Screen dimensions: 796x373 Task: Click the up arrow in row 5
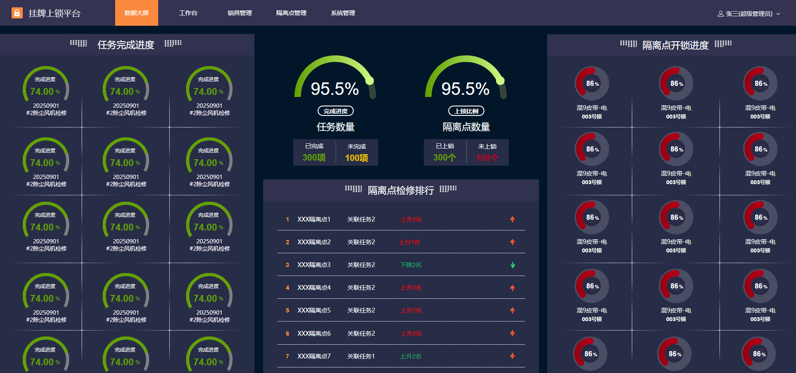coord(512,310)
